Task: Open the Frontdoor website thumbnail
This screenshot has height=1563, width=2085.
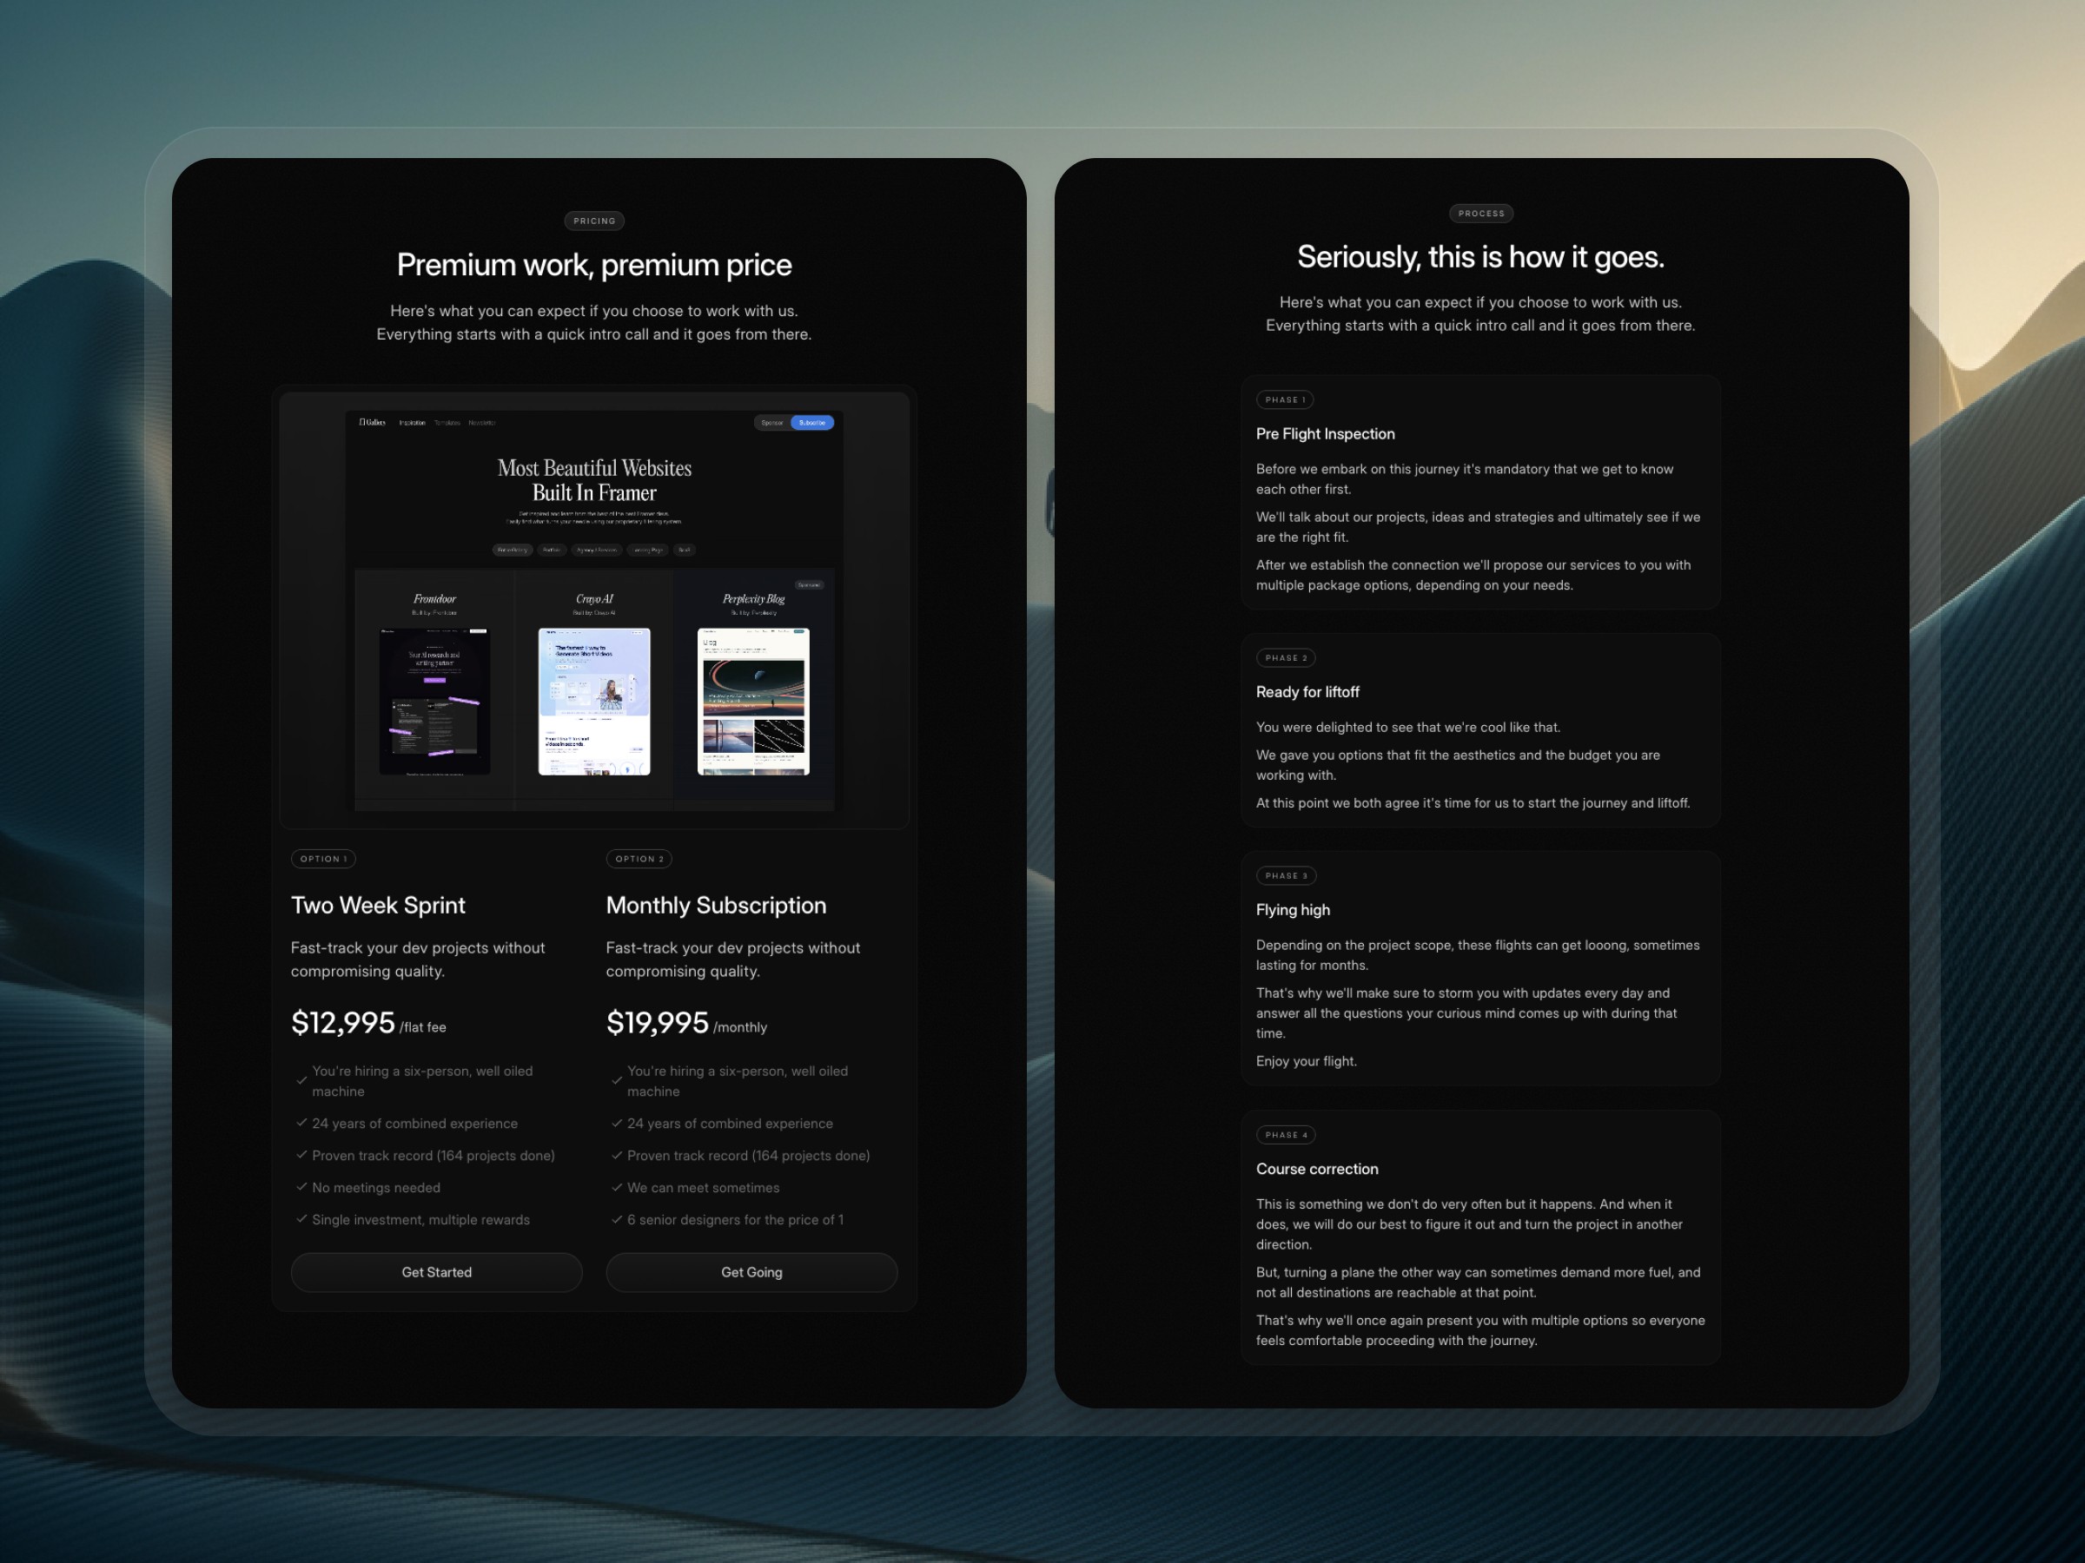Action: tap(434, 701)
